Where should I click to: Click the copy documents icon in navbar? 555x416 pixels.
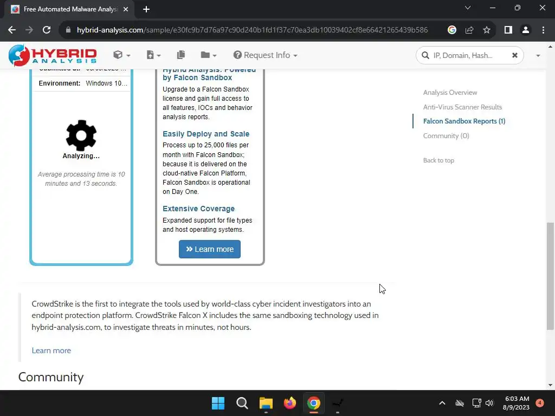pos(181,55)
